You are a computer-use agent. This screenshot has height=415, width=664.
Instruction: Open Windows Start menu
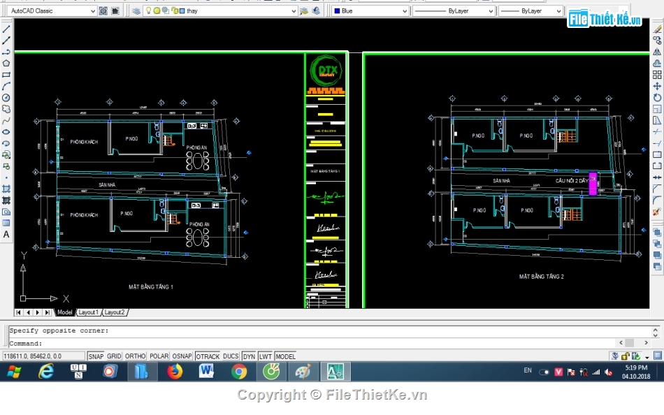pyautogui.click(x=14, y=372)
